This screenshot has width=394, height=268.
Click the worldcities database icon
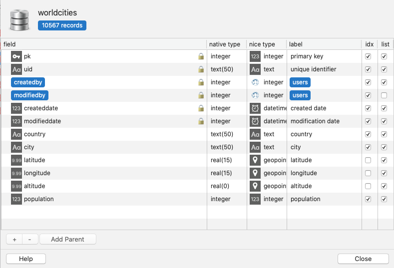(19, 20)
